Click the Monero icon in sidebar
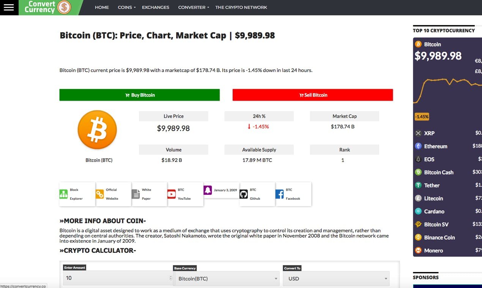482x288 pixels. [418, 250]
